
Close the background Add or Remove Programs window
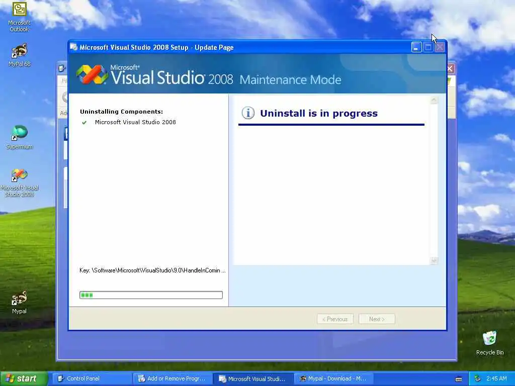pyautogui.click(x=450, y=68)
